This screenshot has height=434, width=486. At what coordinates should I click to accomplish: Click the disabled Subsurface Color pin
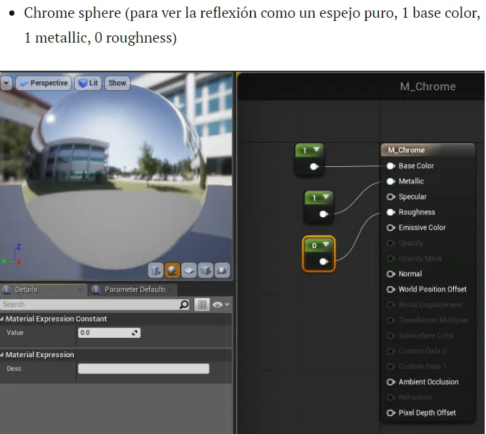coord(390,336)
